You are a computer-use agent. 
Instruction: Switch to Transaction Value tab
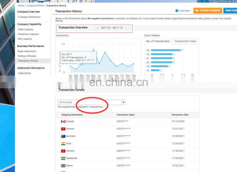tap(185, 41)
